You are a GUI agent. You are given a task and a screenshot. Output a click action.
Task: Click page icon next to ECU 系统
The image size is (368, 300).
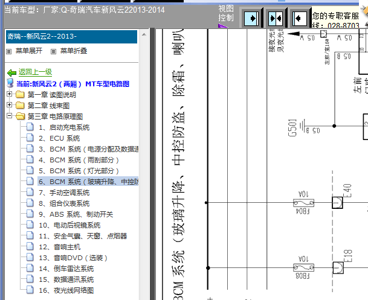(x=30, y=138)
